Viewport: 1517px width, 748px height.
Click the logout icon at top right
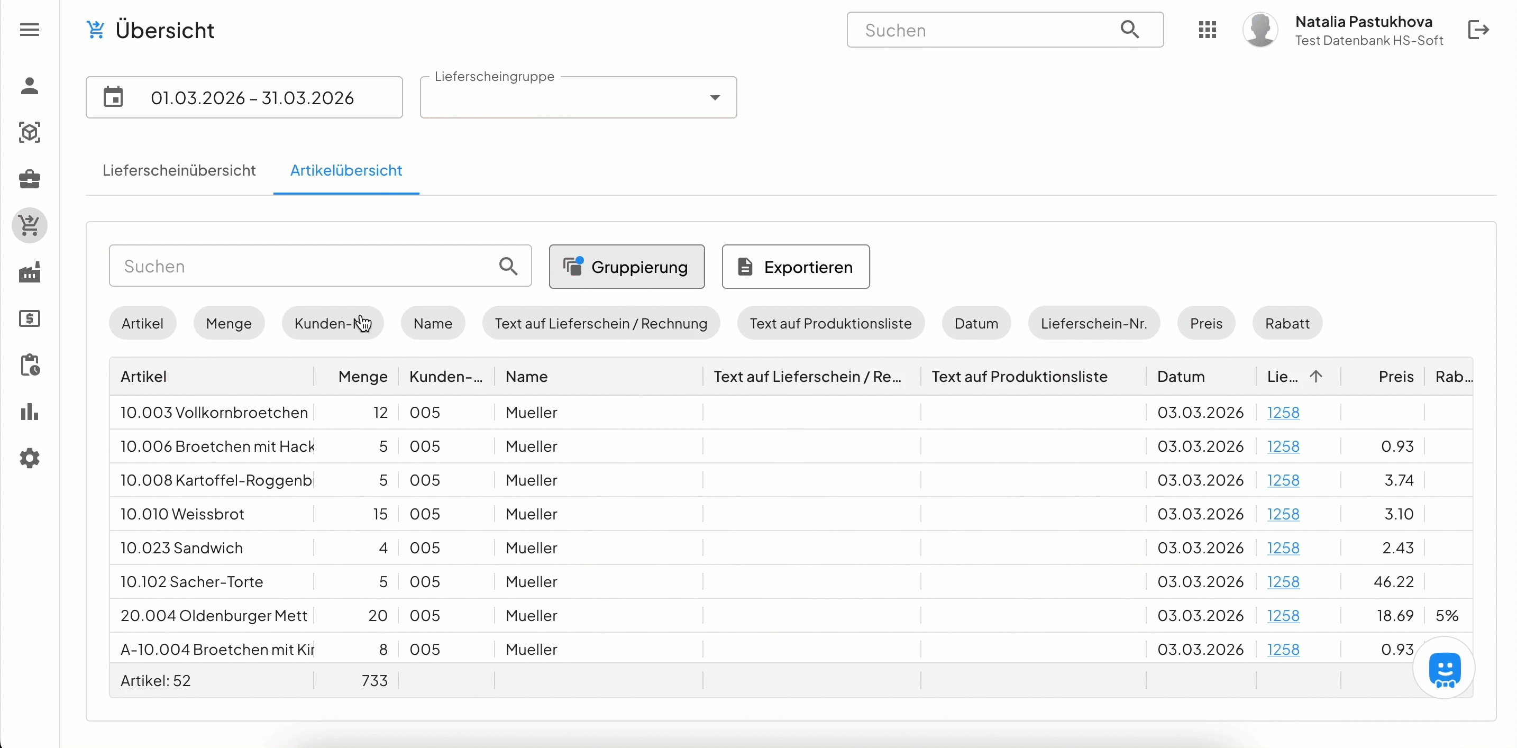click(1478, 30)
